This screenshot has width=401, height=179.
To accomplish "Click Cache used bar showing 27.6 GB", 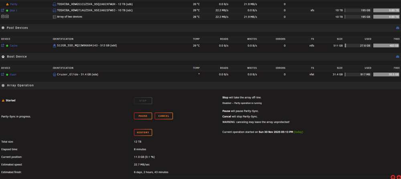I will (x=358, y=46).
